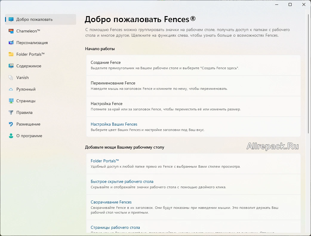
Task: Open the Chameleon™ section
Action: pyautogui.click(x=41, y=31)
